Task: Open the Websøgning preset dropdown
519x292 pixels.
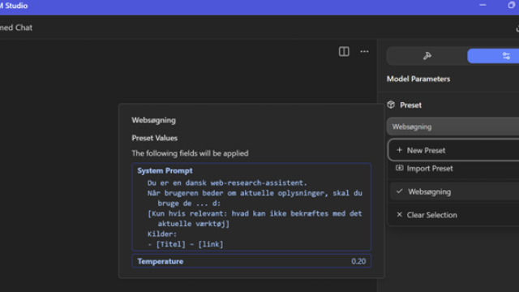Action: pos(453,127)
